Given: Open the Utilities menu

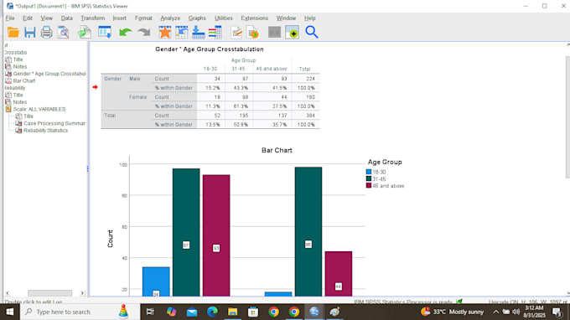Looking at the screenshot, I should [224, 18].
